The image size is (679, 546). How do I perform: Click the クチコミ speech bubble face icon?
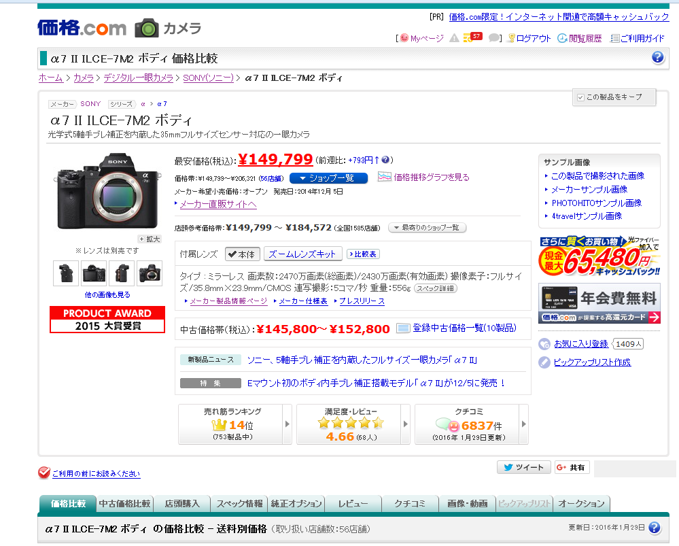pos(448,425)
